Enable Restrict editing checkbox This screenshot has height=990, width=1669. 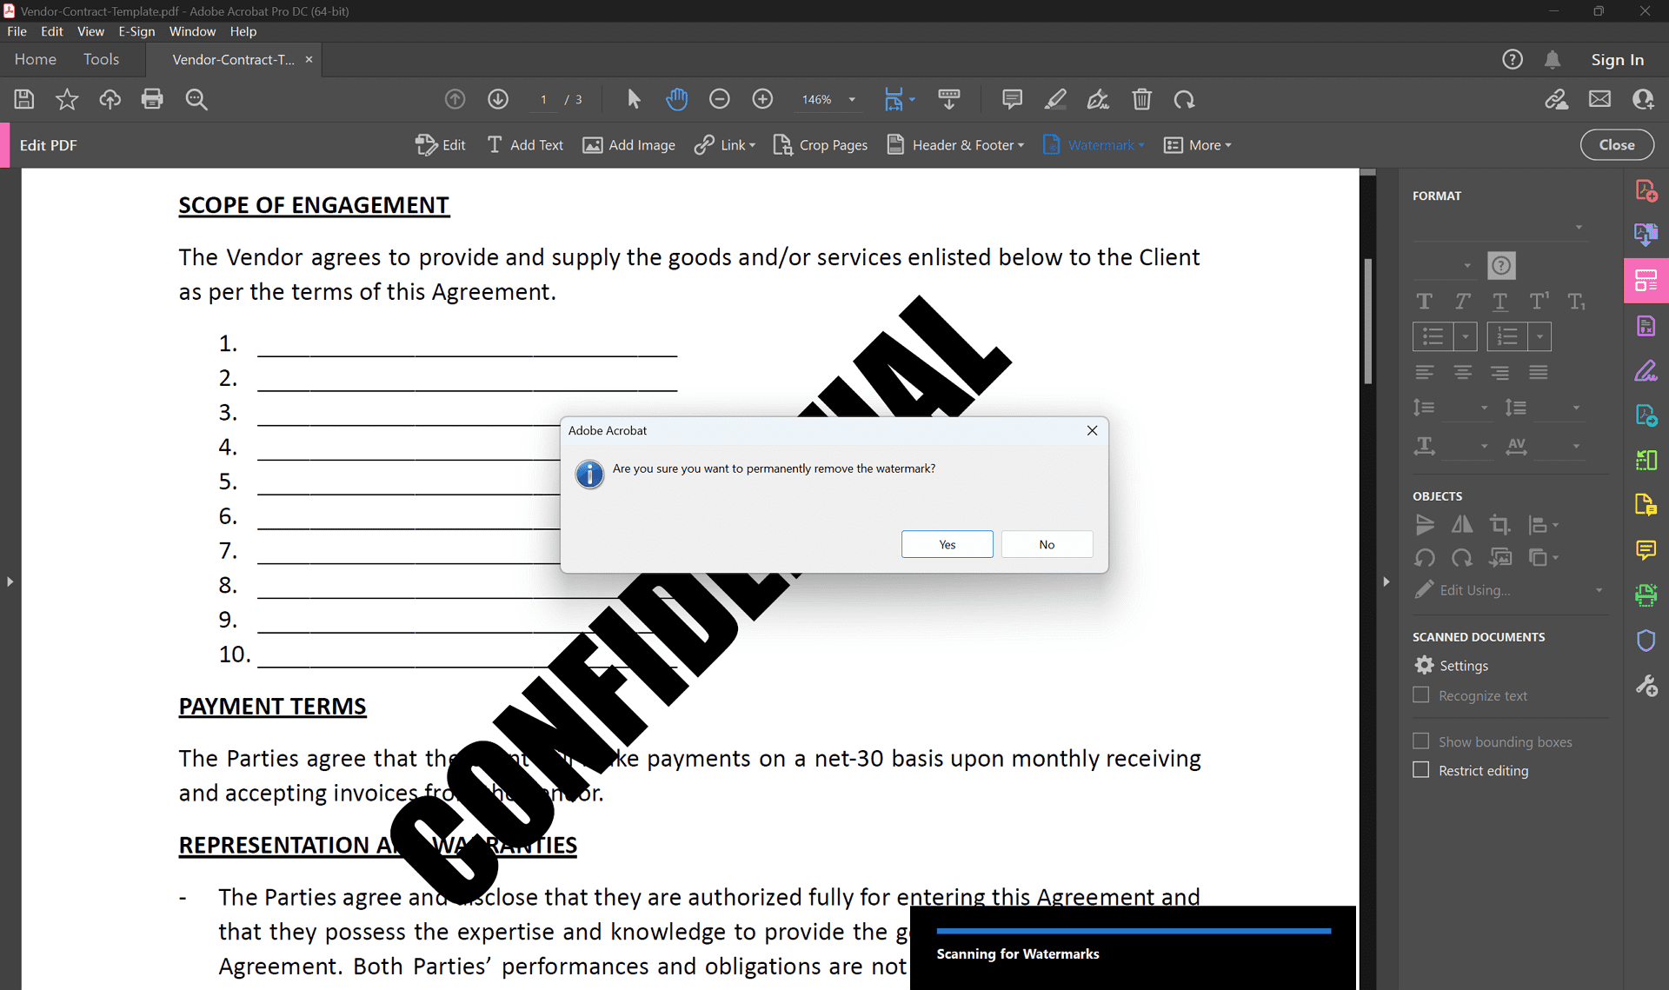(1421, 769)
